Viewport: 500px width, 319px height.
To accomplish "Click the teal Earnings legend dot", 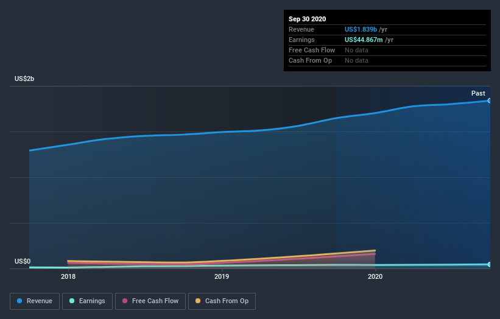I will (x=72, y=301).
